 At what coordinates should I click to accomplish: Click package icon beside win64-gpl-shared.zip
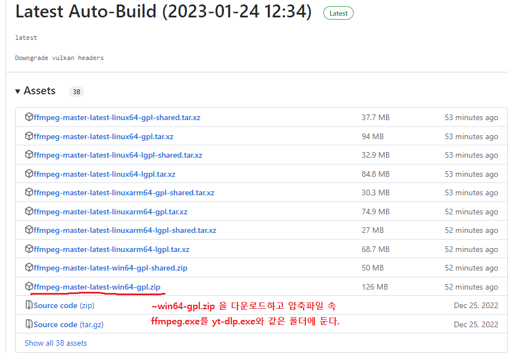click(29, 267)
